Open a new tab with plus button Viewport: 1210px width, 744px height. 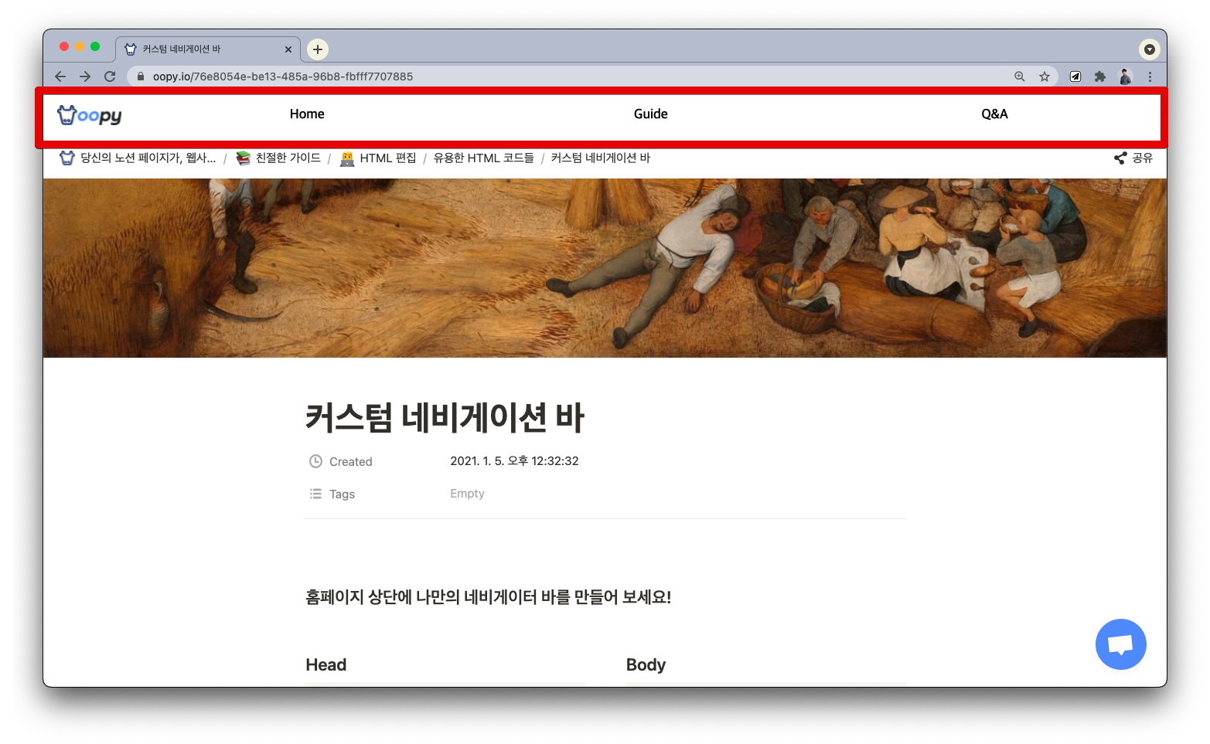point(318,49)
